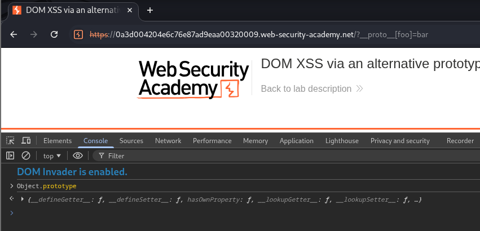Image resolution: width=480 pixels, height=231 pixels.
Task: Clear the console output
Action: tap(26, 156)
